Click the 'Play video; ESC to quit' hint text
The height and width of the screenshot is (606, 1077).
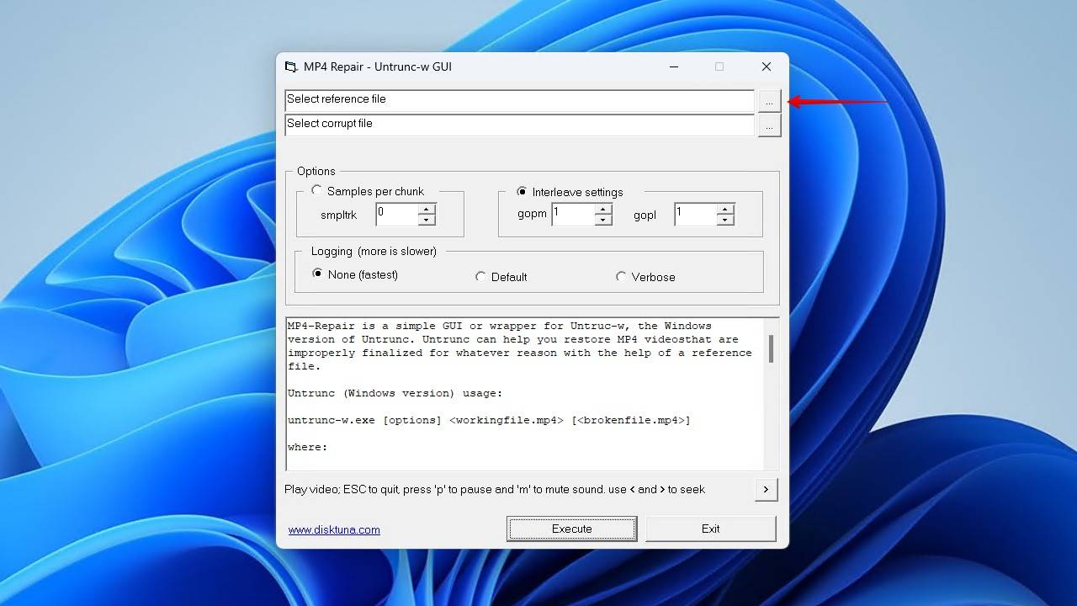[495, 489]
